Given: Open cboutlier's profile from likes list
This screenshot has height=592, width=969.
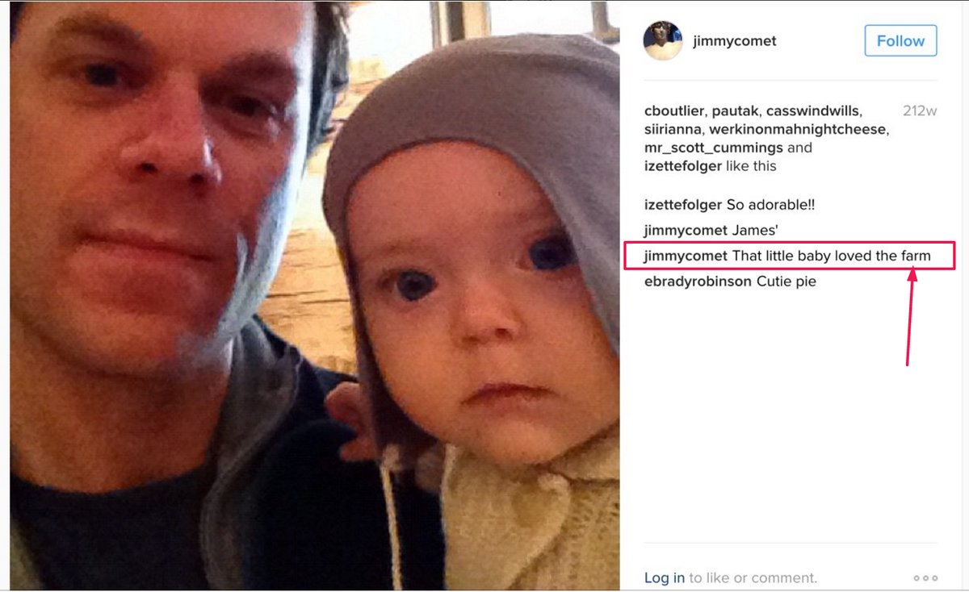Looking at the screenshot, I should 675,110.
